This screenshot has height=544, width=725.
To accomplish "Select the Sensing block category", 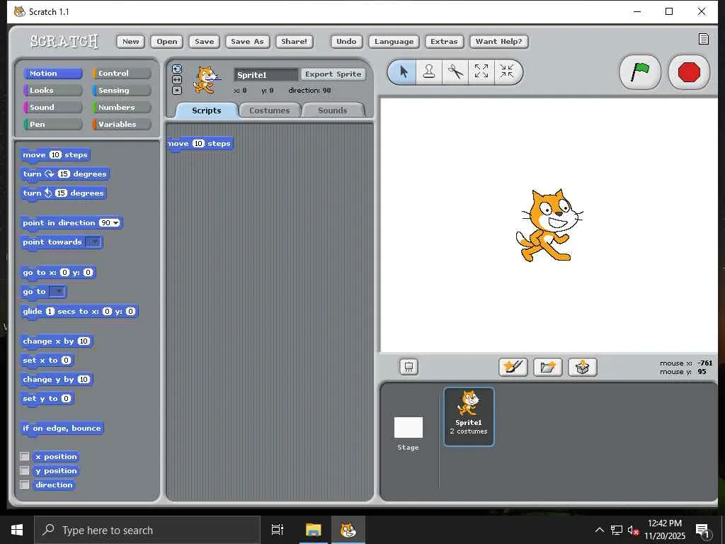I will click(x=122, y=90).
